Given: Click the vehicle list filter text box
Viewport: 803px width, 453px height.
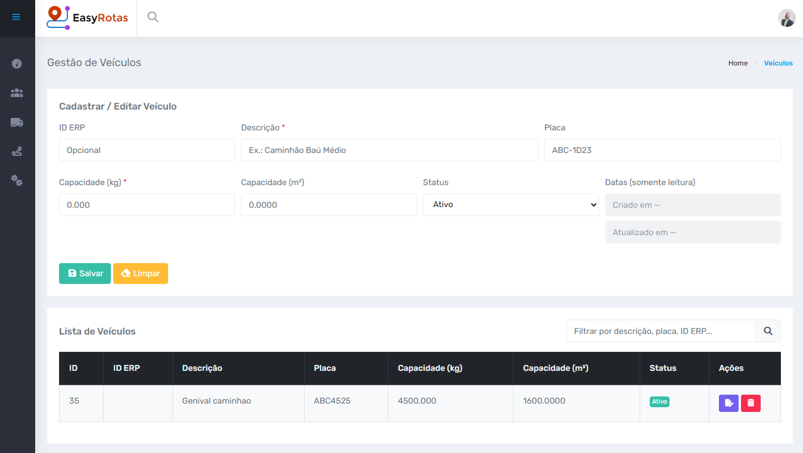Looking at the screenshot, I should pyautogui.click(x=661, y=331).
